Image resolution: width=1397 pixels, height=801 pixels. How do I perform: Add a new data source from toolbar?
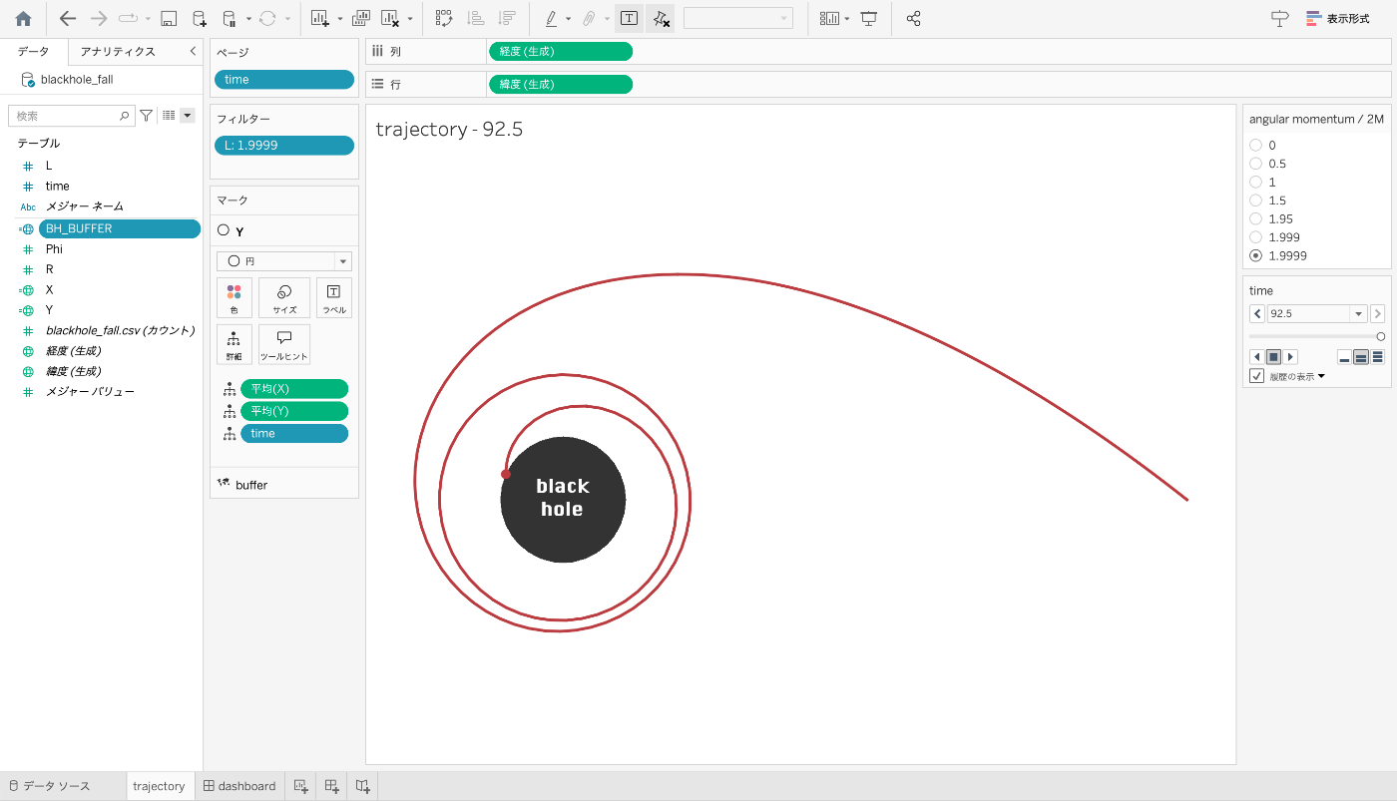coord(200,18)
